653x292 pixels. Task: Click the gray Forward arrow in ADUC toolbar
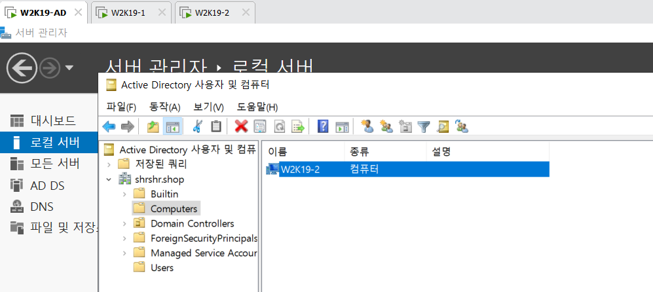[x=128, y=126]
